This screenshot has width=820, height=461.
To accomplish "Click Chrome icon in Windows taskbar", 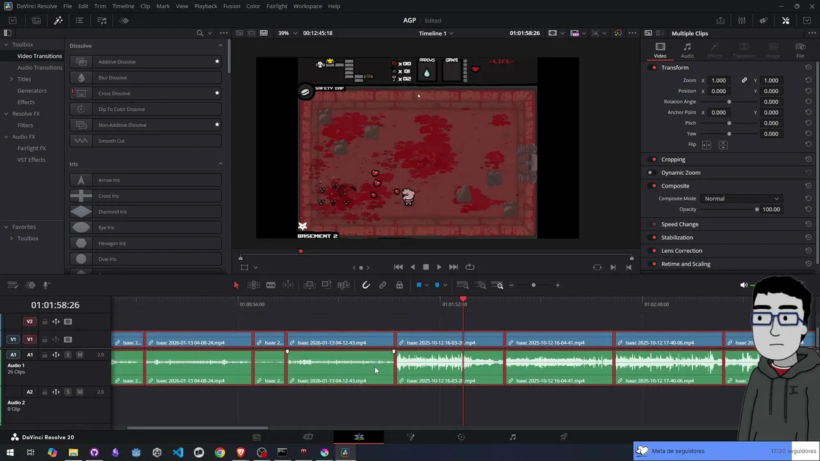I will pos(220,453).
